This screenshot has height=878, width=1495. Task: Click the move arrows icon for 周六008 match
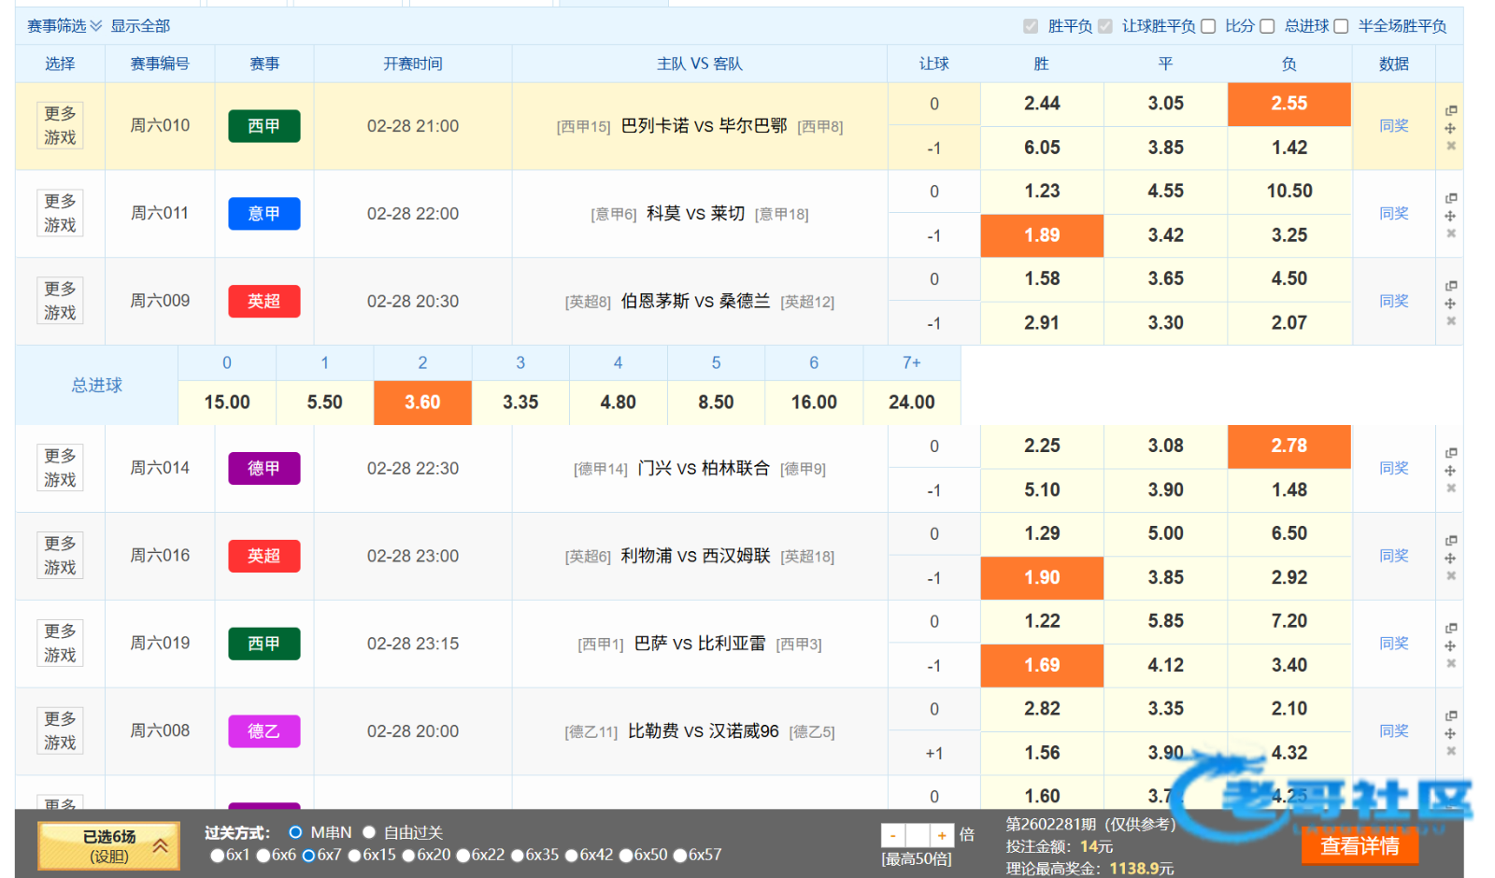tap(1450, 733)
